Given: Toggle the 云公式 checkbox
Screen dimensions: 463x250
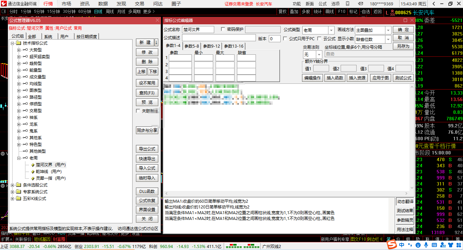Looking at the screenshot, I should coord(319,39).
